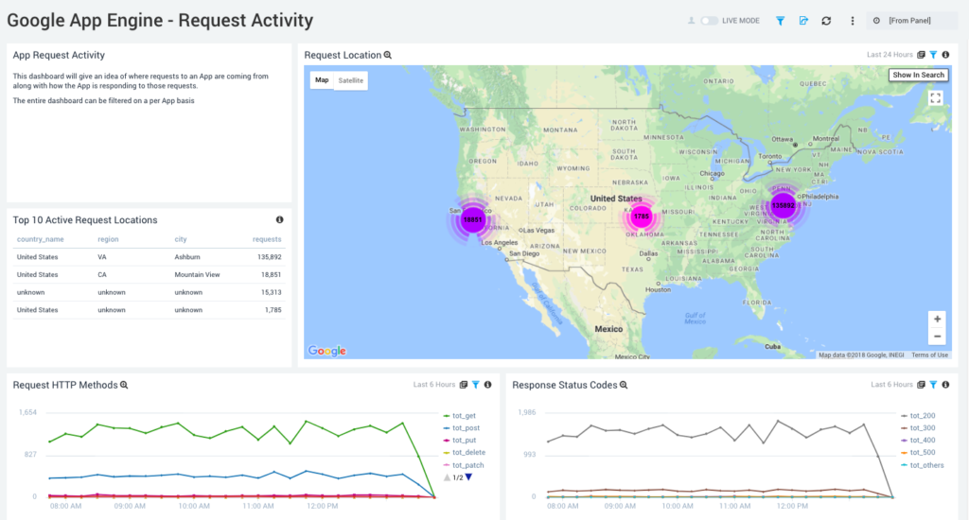Click the VA region cell
969x520 pixels.
(102, 257)
